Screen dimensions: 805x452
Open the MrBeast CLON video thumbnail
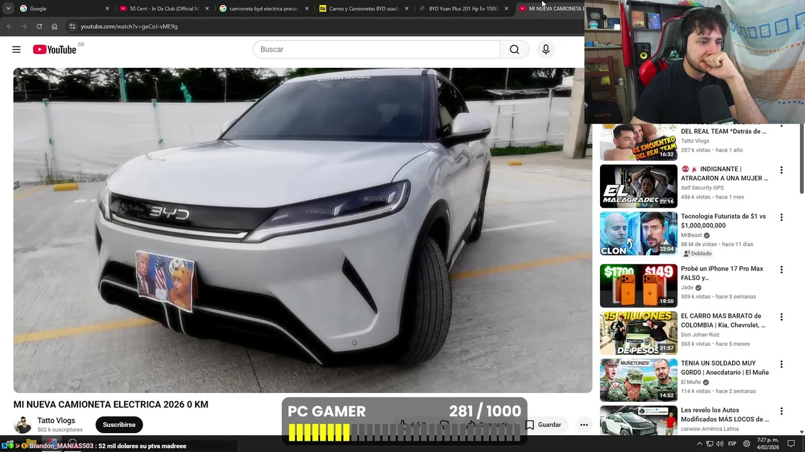click(638, 234)
